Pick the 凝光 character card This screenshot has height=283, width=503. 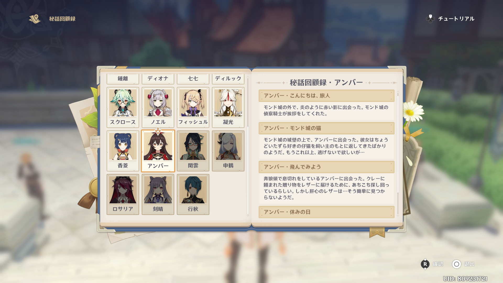point(228,107)
